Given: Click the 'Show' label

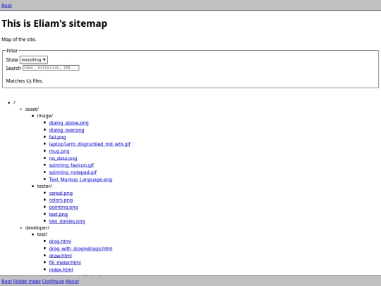Looking at the screenshot, I should [12, 59].
